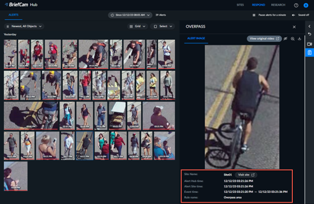Image resolution: width=314 pixels, height=204 pixels.
Task: Open thumbnail of two women in blue tops
Action: 164,146
